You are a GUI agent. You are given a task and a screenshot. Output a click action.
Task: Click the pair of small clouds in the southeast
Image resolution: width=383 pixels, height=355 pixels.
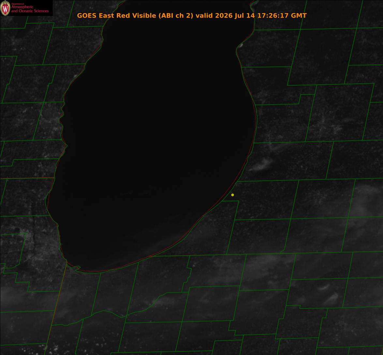click(329, 292)
